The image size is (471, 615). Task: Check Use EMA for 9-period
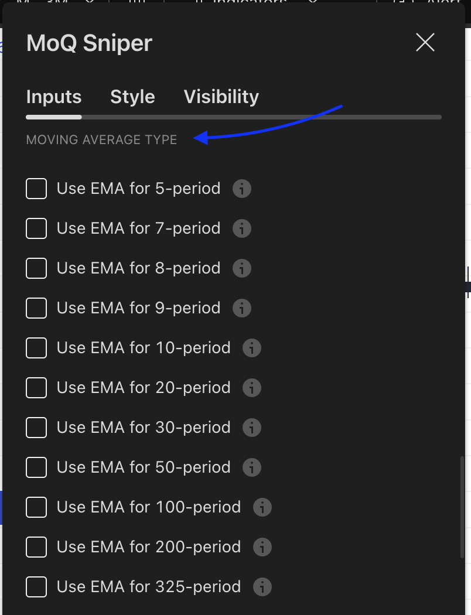(x=36, y=308)
